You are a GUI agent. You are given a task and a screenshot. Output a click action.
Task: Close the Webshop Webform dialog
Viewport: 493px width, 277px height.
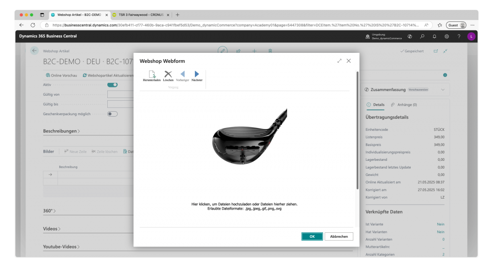pyautogui.click(x=349, y=61)
